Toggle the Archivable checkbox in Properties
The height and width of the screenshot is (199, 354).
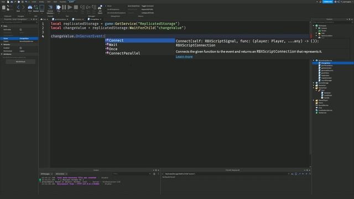coord(20,29)
